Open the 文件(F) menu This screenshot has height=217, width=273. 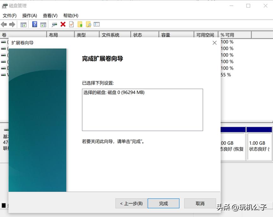[x=9, y=15]
